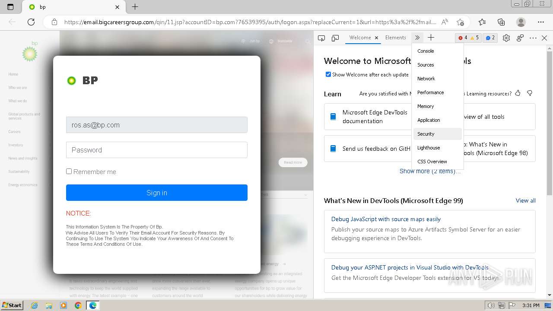The height and width of the screenshot is (311, 553).
Task: Open Microsoft Edge DevTools documentation link
Action: tap(375, 117)
